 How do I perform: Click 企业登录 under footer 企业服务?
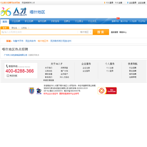[x=86, y=71]
